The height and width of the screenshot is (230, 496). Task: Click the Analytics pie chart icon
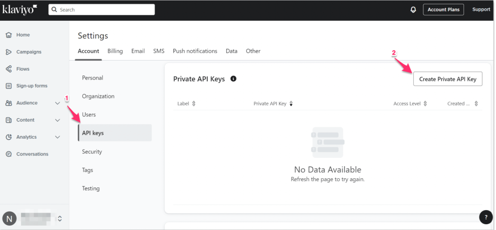click(9, 137)
